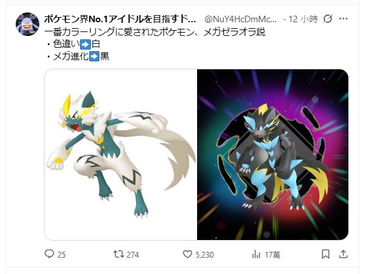Click the メガ進化 bullet line
The height and width of the screenshot is (274, 366).
click(x=78, y=56)
